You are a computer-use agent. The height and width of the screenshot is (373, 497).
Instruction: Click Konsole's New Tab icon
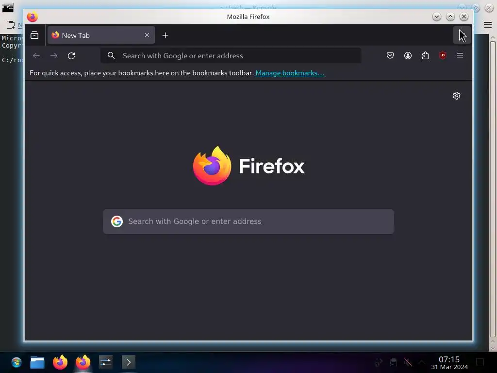tap(11, 25)
